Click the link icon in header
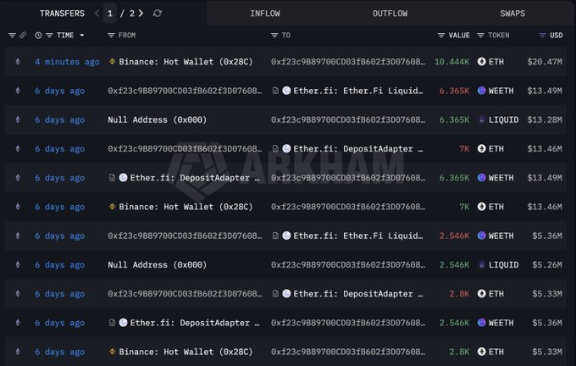The image size is (576, 366). [23, 36]
